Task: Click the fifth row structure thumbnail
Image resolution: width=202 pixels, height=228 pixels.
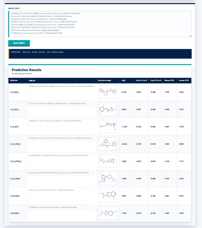Action: coord(108,161)
